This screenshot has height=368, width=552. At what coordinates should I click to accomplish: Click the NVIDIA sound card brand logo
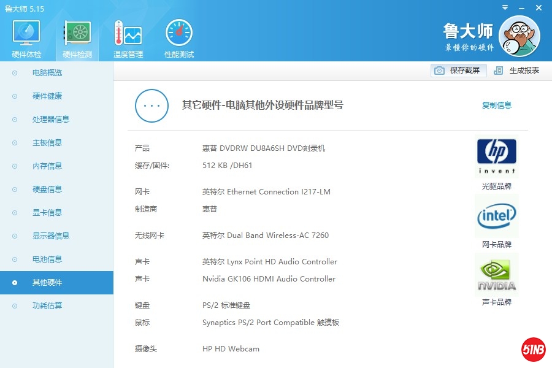[x=496, y=275]
